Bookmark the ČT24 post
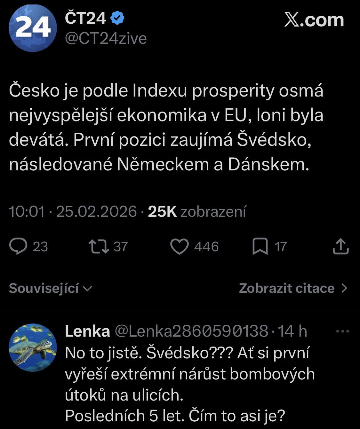The height and width of the screenshot is (429, 360). click(x=260, y=247)
